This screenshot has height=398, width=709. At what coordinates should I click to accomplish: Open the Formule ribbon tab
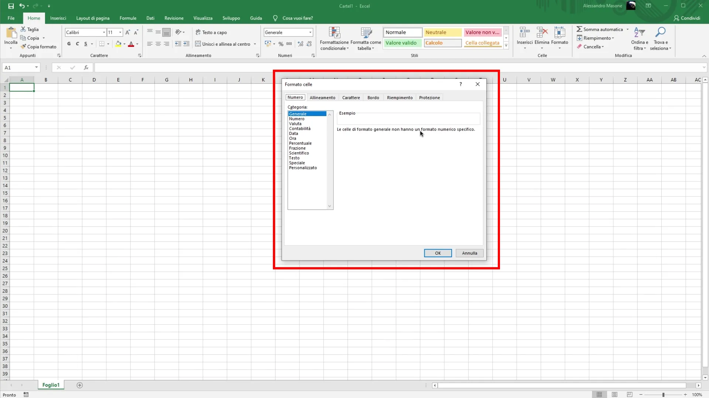point(128,18)
